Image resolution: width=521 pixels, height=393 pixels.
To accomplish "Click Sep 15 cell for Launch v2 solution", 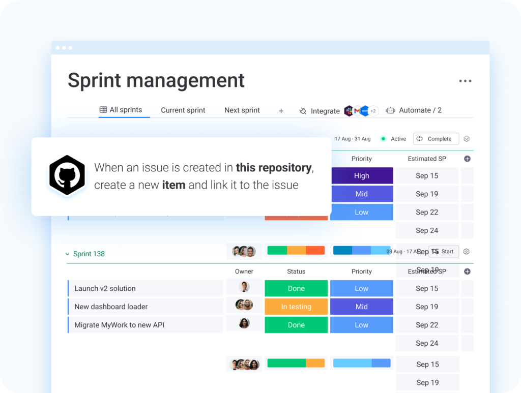I will click(x=427, y=288).
